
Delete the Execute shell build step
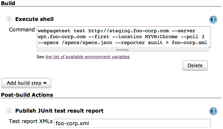pos(195,66)
